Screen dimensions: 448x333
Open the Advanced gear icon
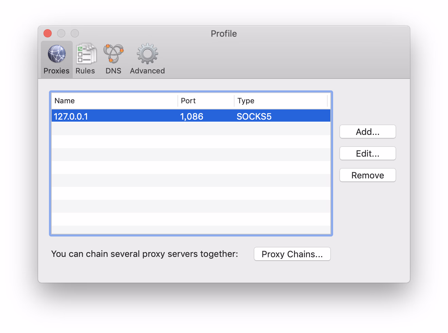pos(147,54)
